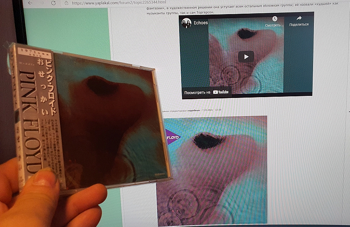Share the video with Поделиться arrow
Screen dimensions: 350x227
(x=299, y=21)
